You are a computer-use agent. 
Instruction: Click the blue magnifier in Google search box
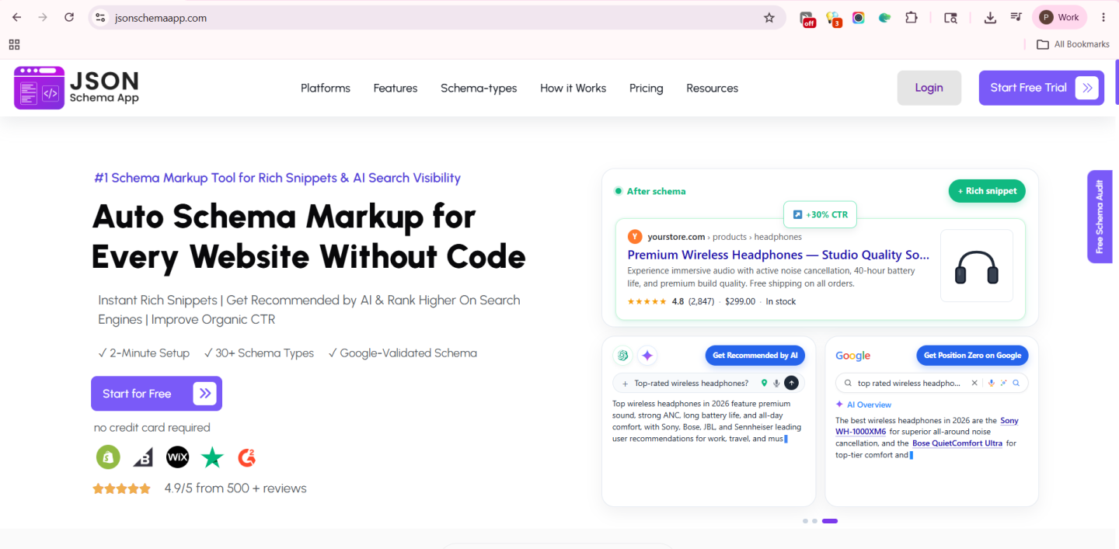point(1016,383)
